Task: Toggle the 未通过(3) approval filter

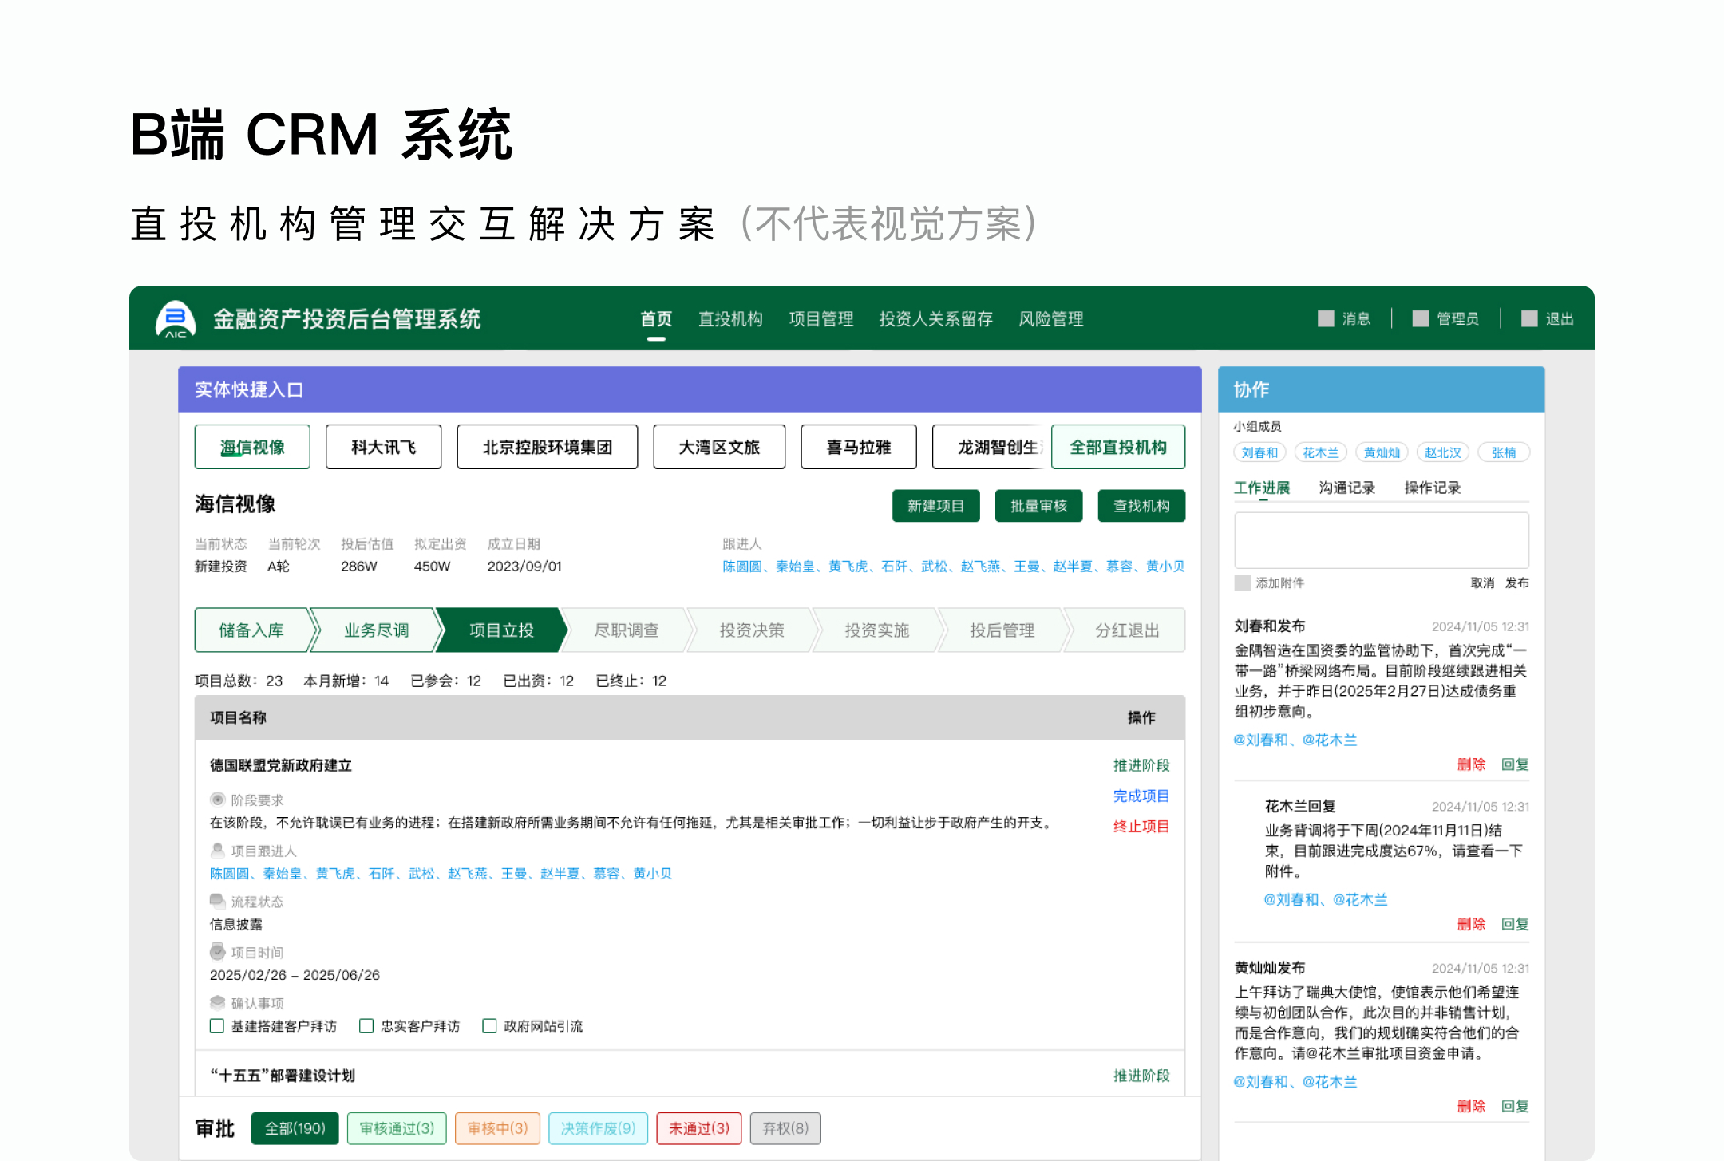Action: [x=698, y=1128]
